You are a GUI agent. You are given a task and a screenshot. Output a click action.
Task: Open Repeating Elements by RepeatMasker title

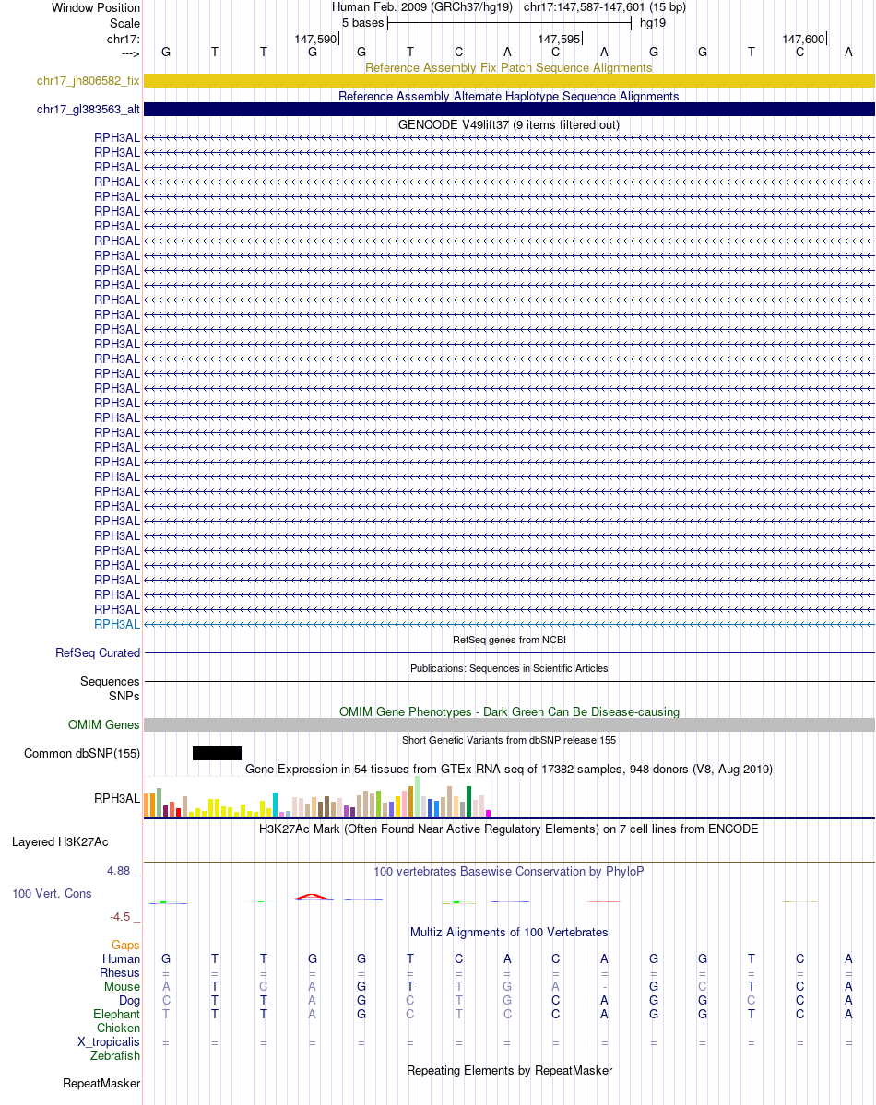509,1071
